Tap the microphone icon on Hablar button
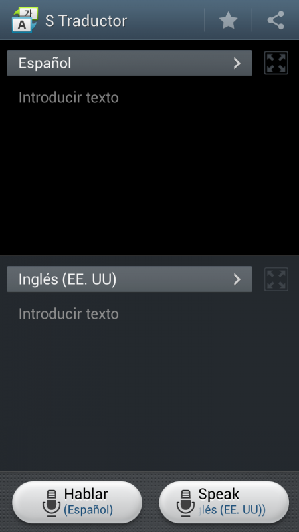 [51, 503]
